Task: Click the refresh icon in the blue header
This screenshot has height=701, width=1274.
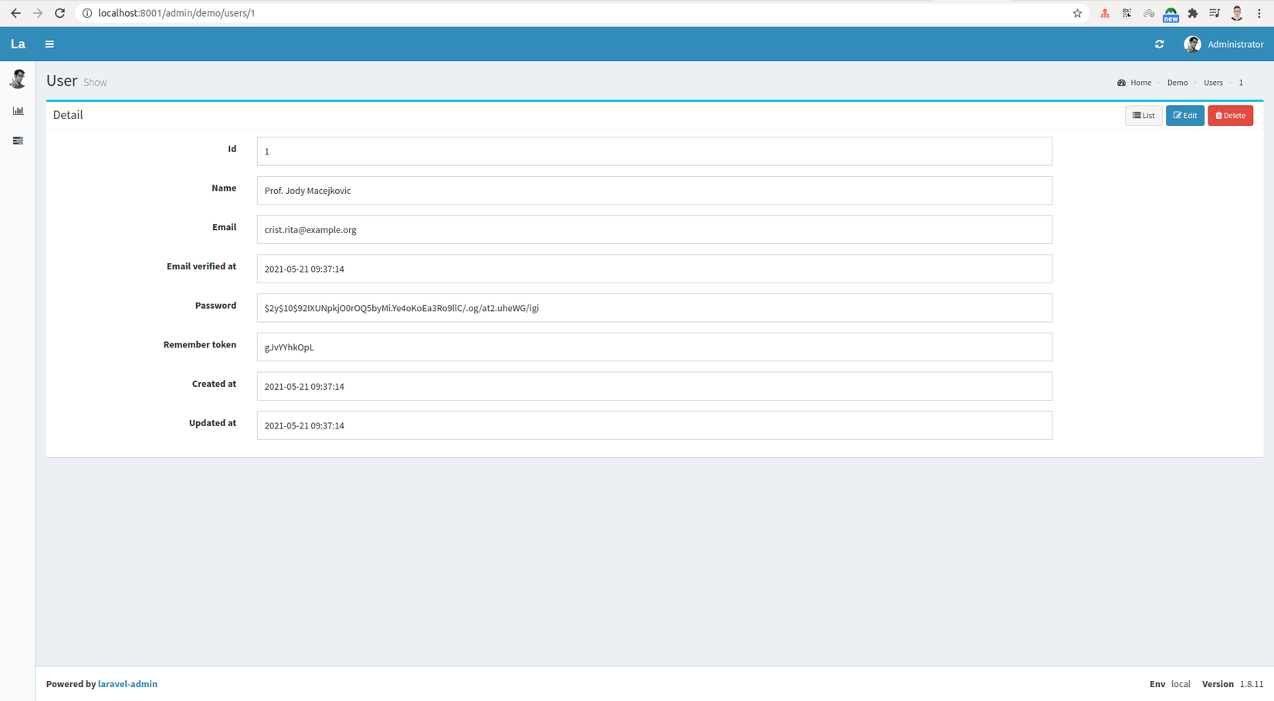Action: 1159,44
